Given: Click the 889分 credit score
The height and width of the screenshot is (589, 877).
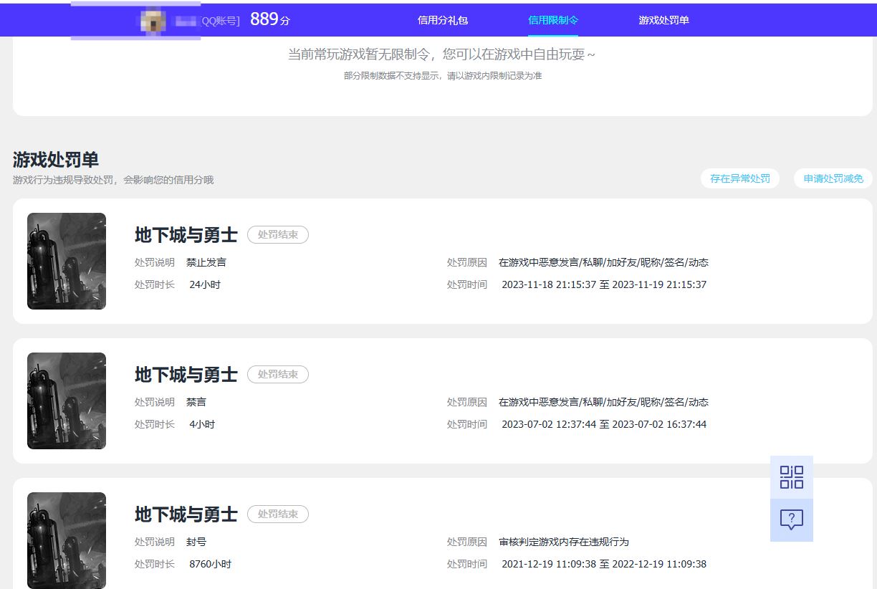Looking at the screenshot, I should 269,20.
